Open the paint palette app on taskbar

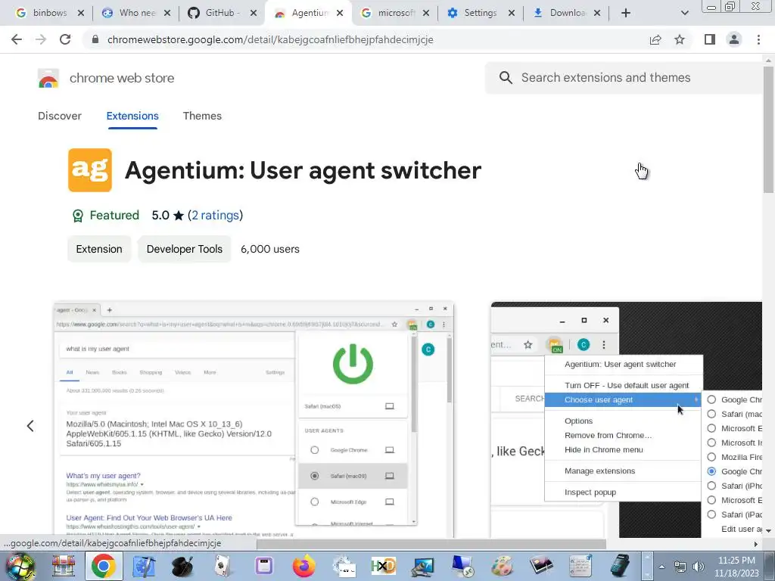pos(503,566)
